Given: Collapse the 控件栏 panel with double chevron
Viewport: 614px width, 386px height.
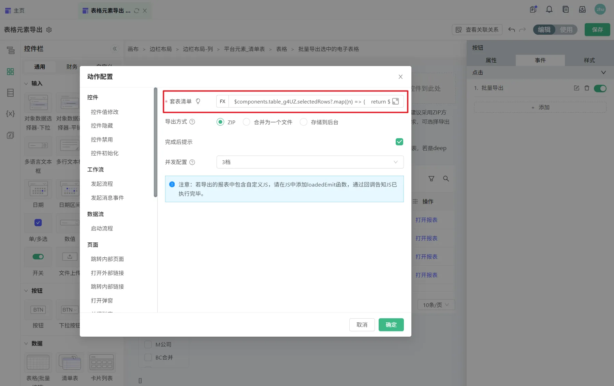Looking at the screenshot, I should click(x=115, y=49).
